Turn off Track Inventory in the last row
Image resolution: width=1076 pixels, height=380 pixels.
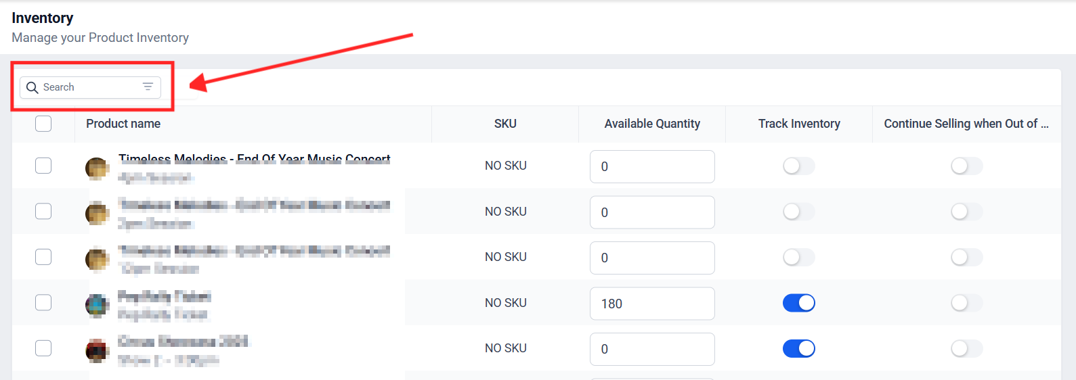click(798, 348)
